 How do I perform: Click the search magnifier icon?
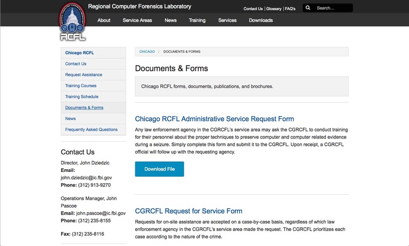click(308, 8)
